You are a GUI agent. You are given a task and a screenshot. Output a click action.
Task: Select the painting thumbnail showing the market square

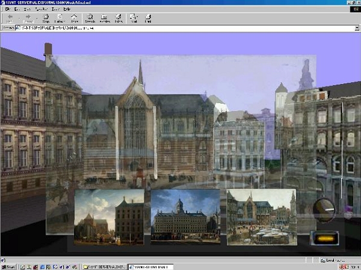[x=262, y=217]
